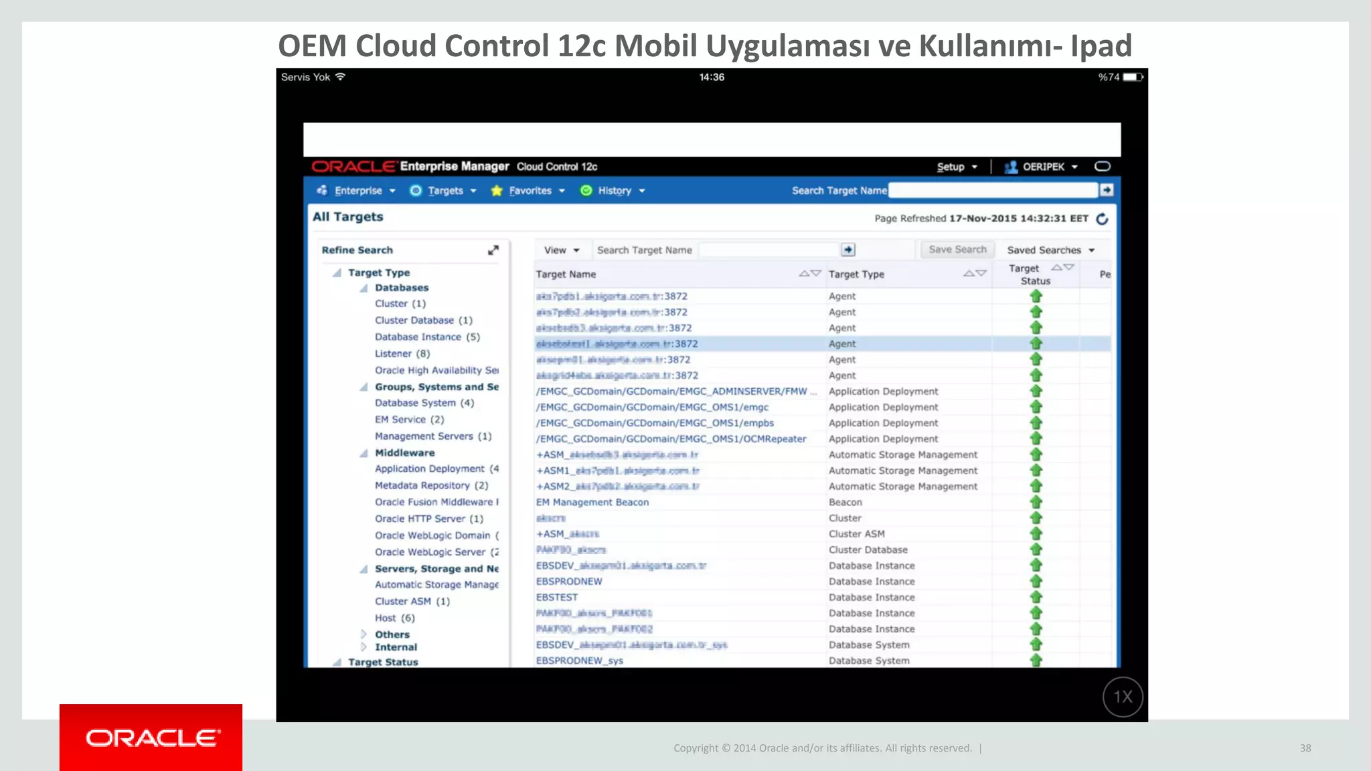The image size is (1371, 771).
Task: Open the Favorites menu
Action: 536,191
